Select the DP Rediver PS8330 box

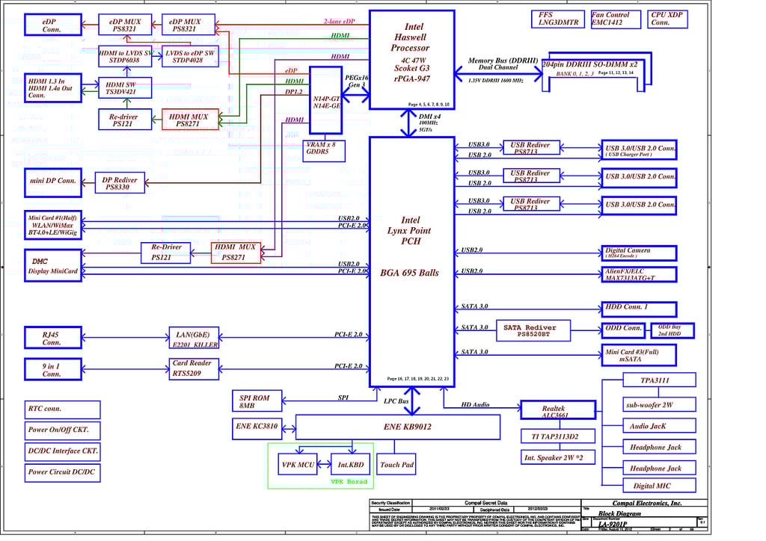point(120,183)
